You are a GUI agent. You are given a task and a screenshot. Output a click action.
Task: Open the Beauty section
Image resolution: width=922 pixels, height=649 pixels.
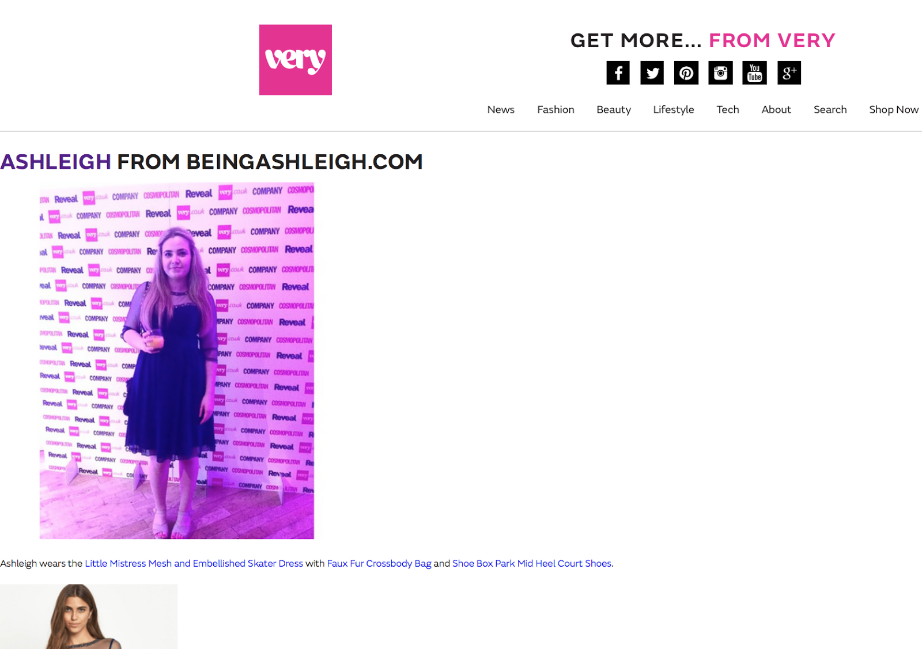pos(614,109)
